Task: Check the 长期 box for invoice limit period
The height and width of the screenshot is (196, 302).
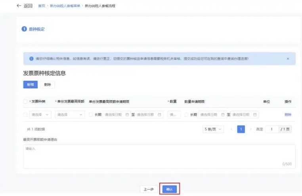Action: pyautogui.click(x=91, y=115)
